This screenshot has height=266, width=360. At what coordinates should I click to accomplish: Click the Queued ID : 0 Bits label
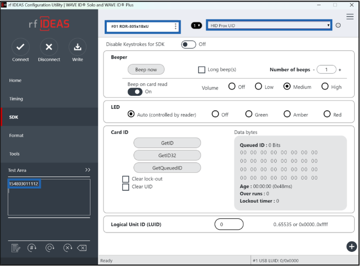pos(260,145)
